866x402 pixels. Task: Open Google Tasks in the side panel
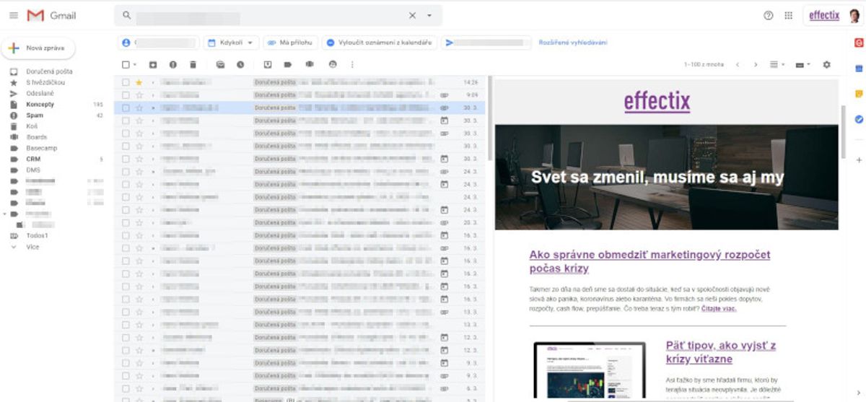point(859,119)
